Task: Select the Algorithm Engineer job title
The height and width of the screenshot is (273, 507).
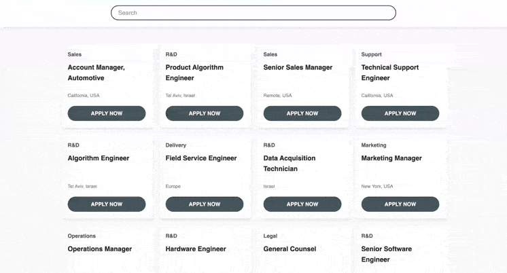Action: tap(99, 158)
